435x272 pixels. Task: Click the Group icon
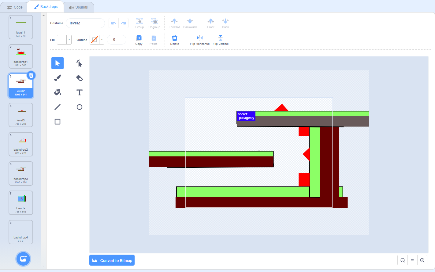(139, 23)
